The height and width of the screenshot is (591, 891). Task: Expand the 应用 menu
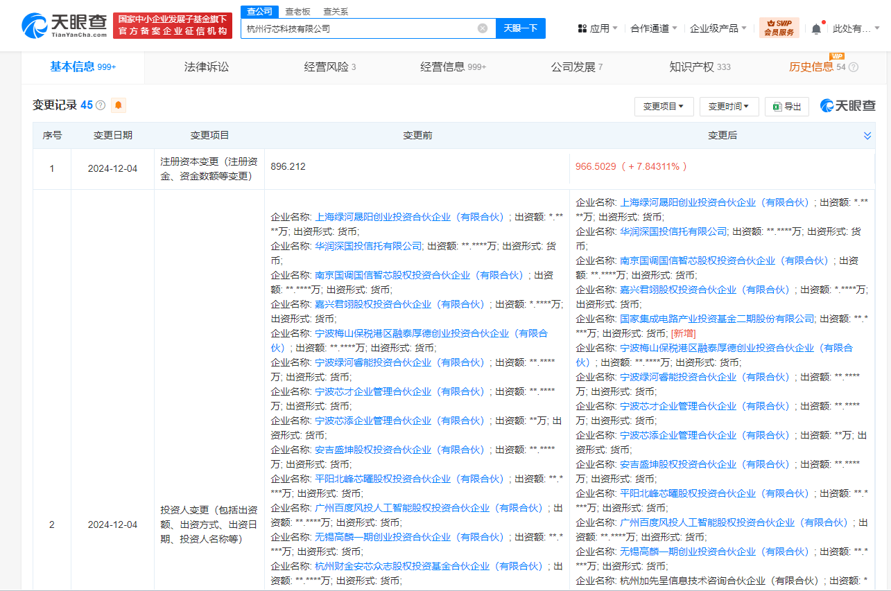tap(598, 28)
